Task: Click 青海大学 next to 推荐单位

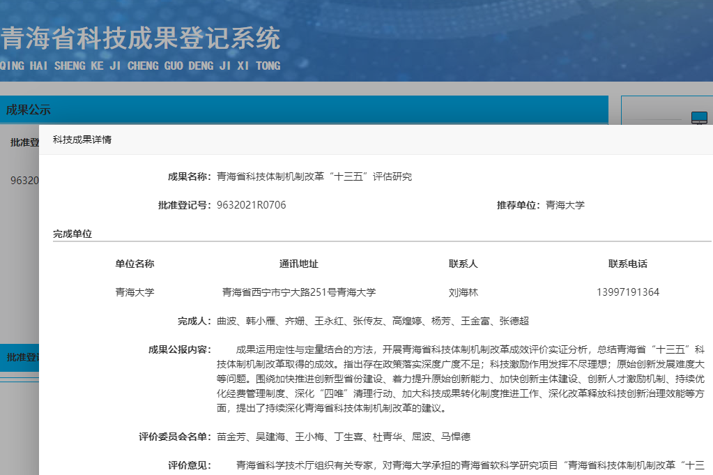Action: (565, 205)
